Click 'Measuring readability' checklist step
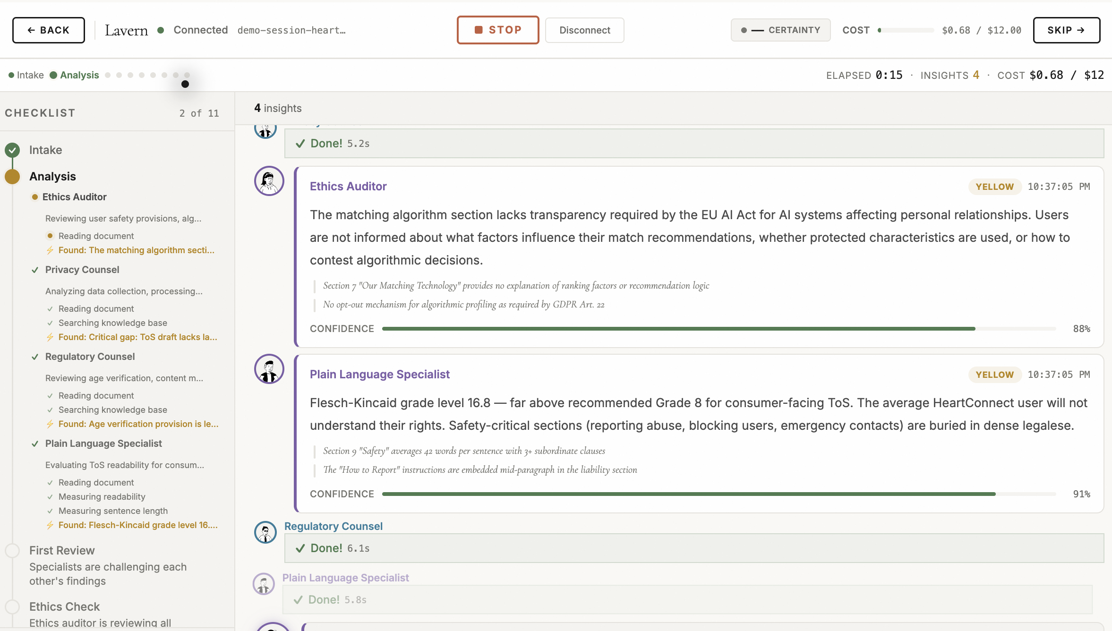This screenshot has height=631, width=1112. pyautogui.click(x=102, y=497)
